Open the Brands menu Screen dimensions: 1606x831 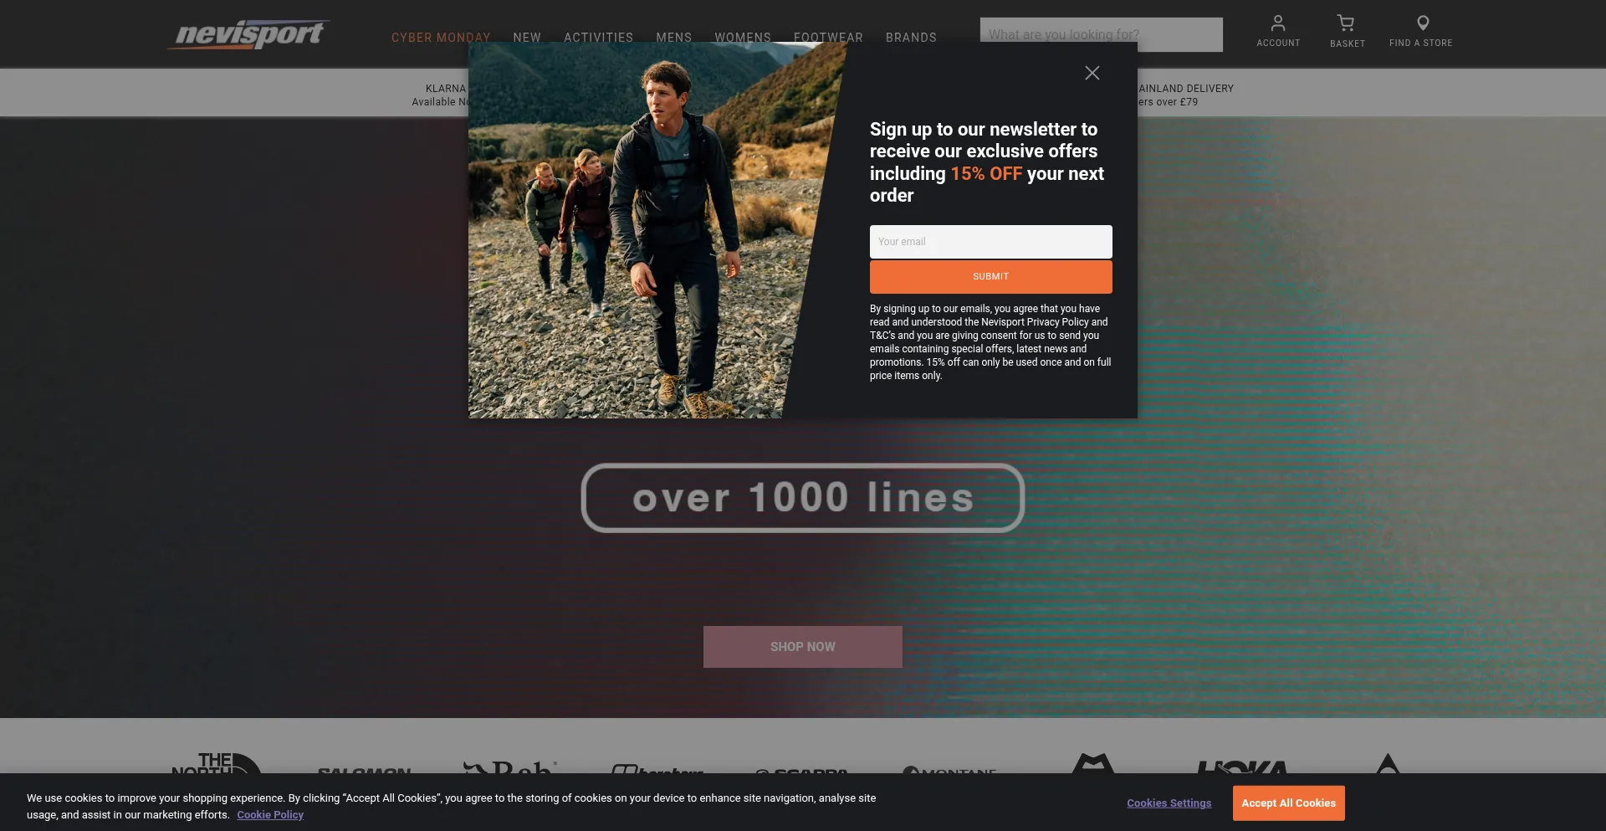911,38
